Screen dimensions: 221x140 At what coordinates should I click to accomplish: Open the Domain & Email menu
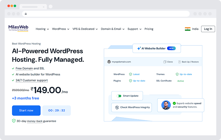[x=113, y=29]
